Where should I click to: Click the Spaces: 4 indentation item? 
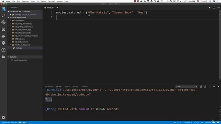coord(188,123)
